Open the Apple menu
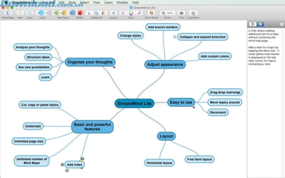The height and width of the screenshot is (178, 285). 6,2
